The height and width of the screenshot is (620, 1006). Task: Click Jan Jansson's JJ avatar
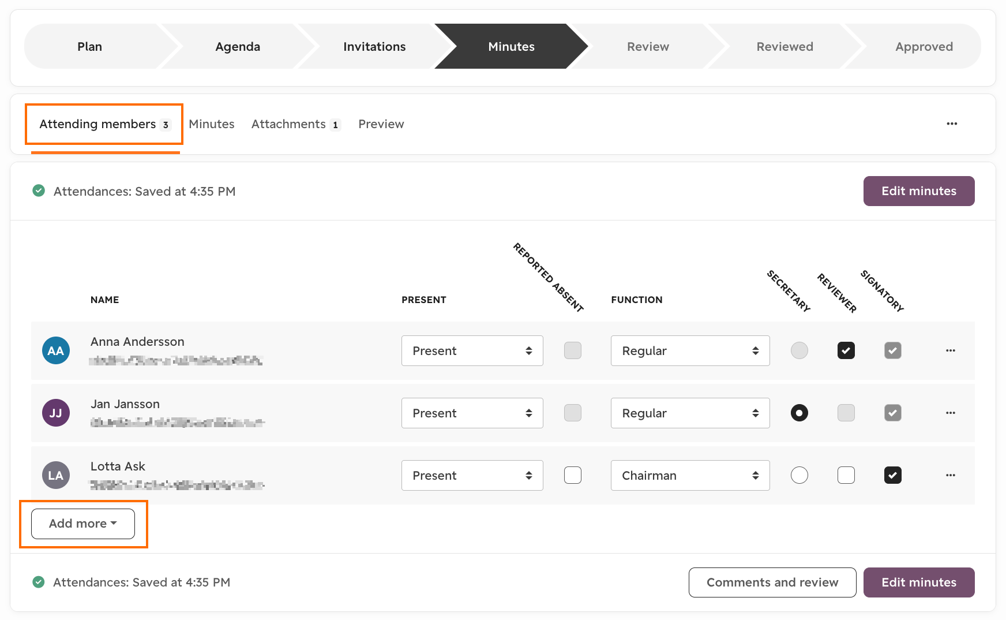(x=56, y=413)
